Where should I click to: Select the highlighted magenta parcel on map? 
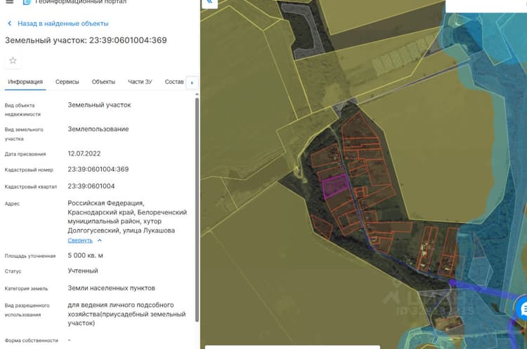[335, 186]
